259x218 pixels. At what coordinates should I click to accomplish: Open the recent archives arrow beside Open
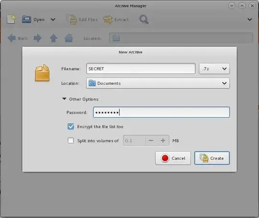pos(53,20)
